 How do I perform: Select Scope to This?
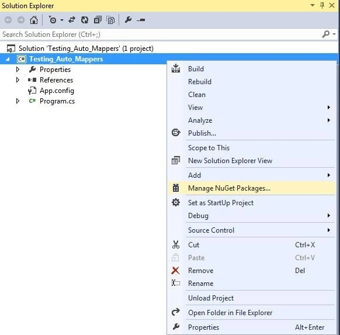pyautogui.click(x=209, y=148)
